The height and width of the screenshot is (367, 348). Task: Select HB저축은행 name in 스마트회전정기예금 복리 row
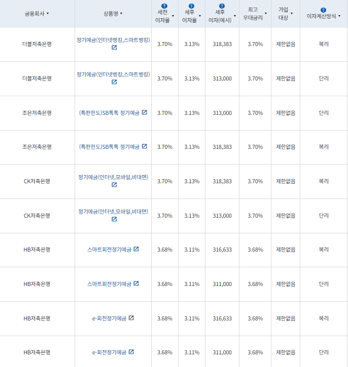[37, 250]
